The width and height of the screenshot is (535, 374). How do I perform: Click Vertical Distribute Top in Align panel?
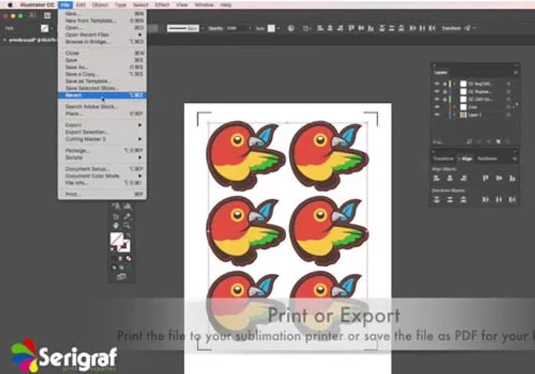[x=437, y=200]
